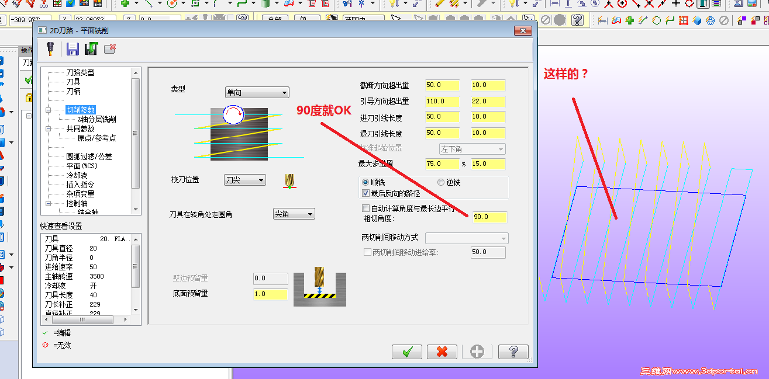Click the 粗切角度 field showing 90.0

pyautogui.click(x=489, y=217)
